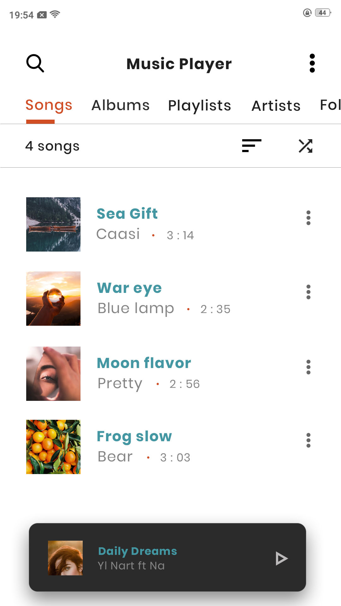
Task: Open the top-right overflow menu
Action: coord(312,63)
